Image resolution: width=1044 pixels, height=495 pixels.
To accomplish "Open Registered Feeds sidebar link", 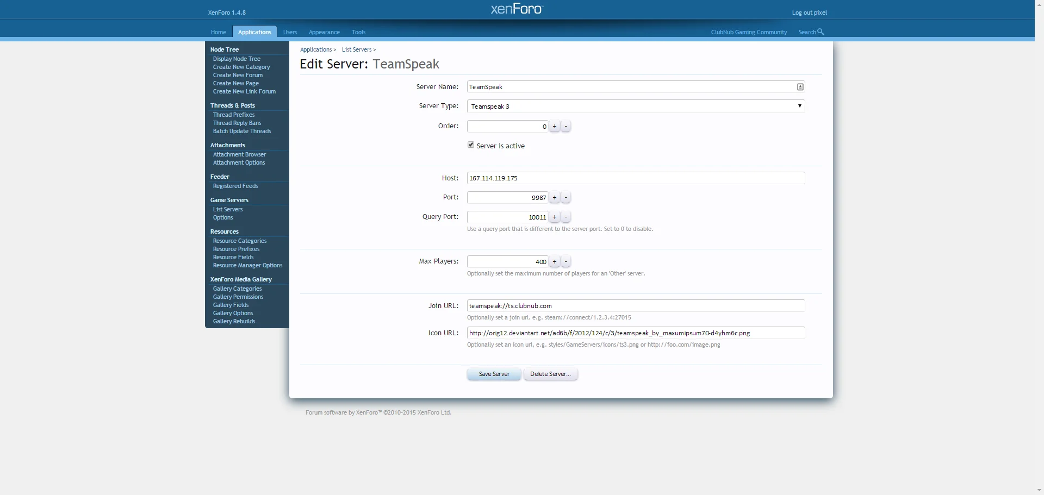I will tap(235, 186).
